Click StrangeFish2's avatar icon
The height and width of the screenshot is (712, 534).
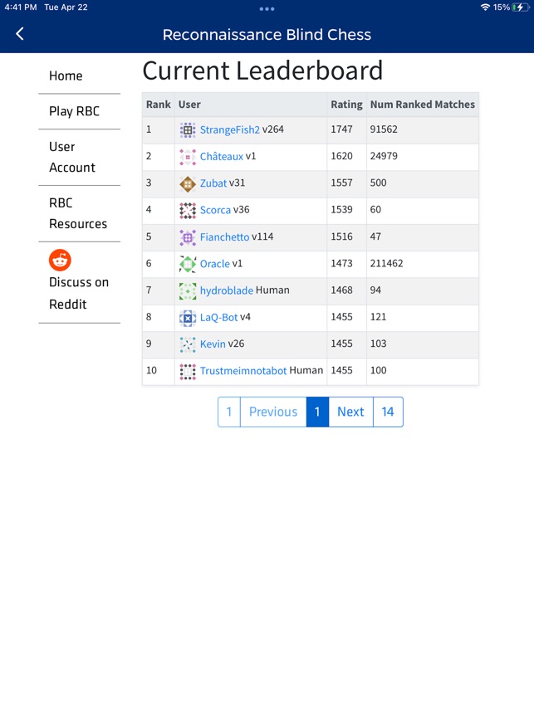click(x=188, y=130)
